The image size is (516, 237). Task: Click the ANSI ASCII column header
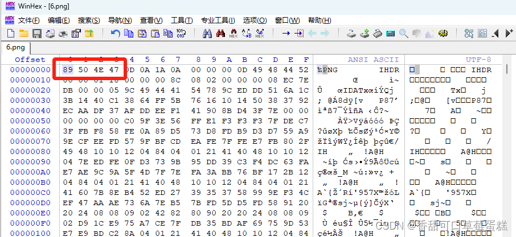[373, 60]
